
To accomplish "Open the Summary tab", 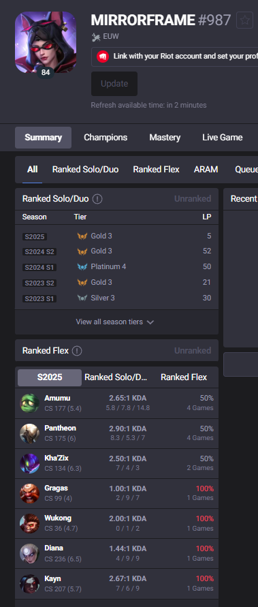I will 44,138.
